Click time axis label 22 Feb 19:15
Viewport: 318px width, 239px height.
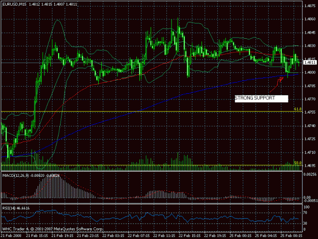coord(215,235)
